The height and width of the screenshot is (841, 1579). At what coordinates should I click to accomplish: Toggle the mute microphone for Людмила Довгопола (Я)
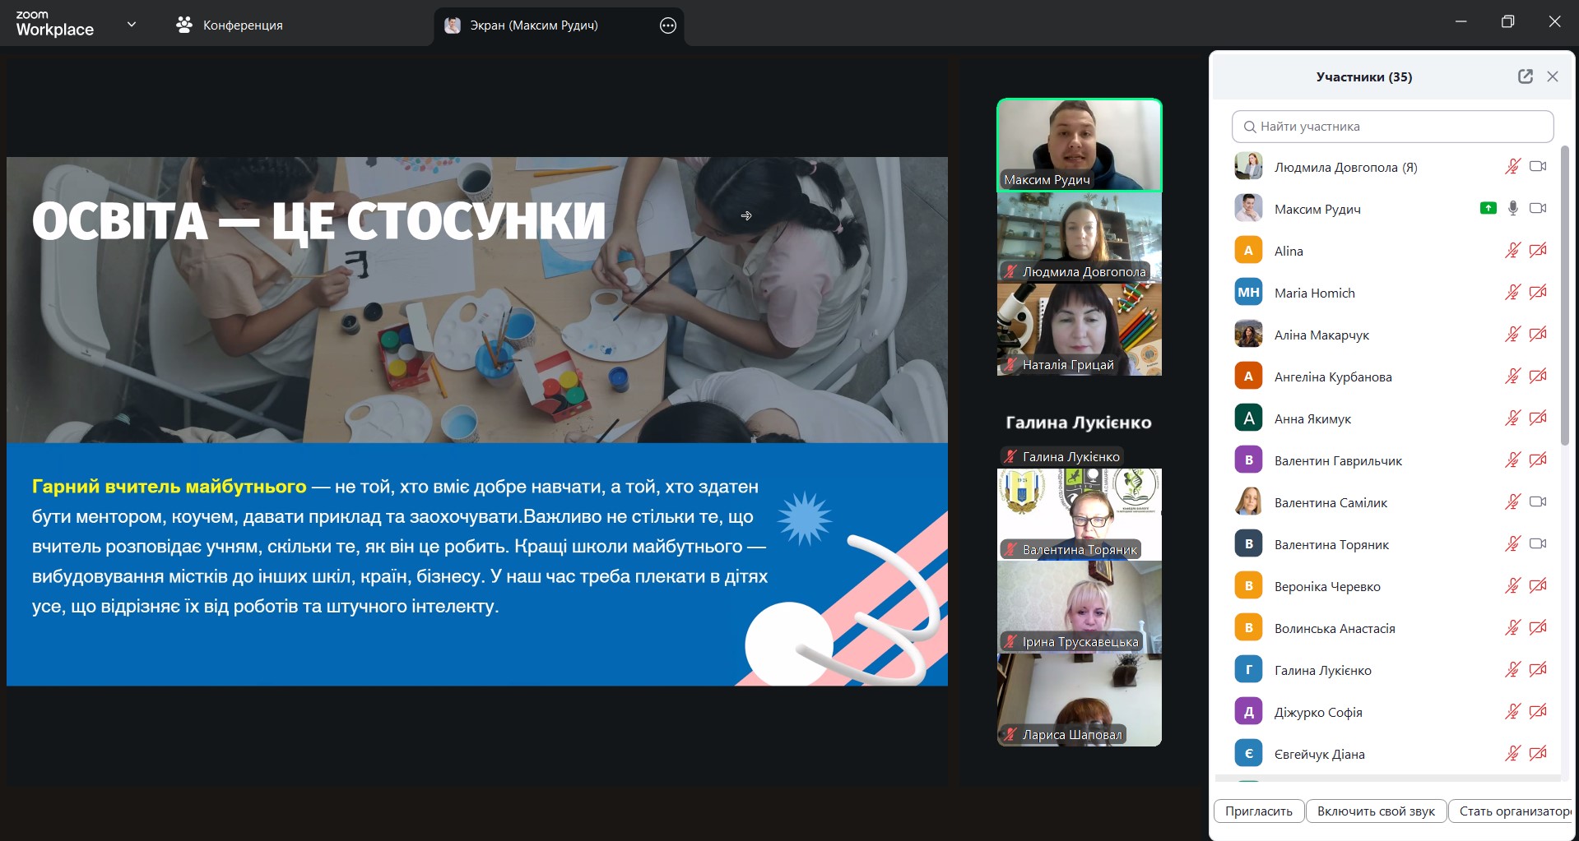(1512, 166)
